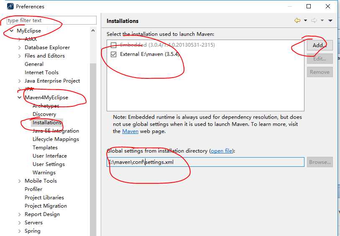Select the Database Explorer tree item

pyautogui.click(x=47, y=48)
